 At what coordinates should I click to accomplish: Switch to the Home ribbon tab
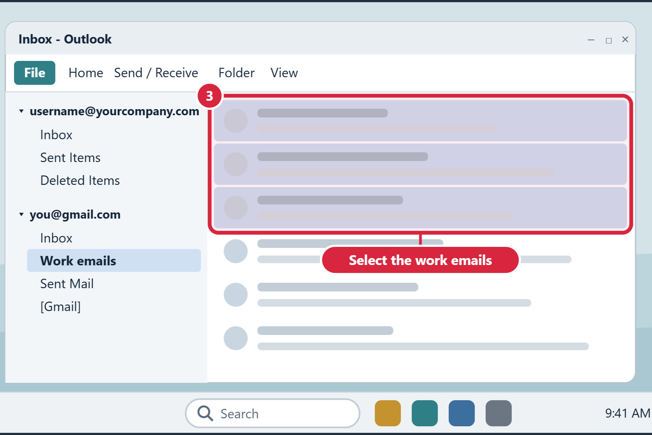click(86, 73)
